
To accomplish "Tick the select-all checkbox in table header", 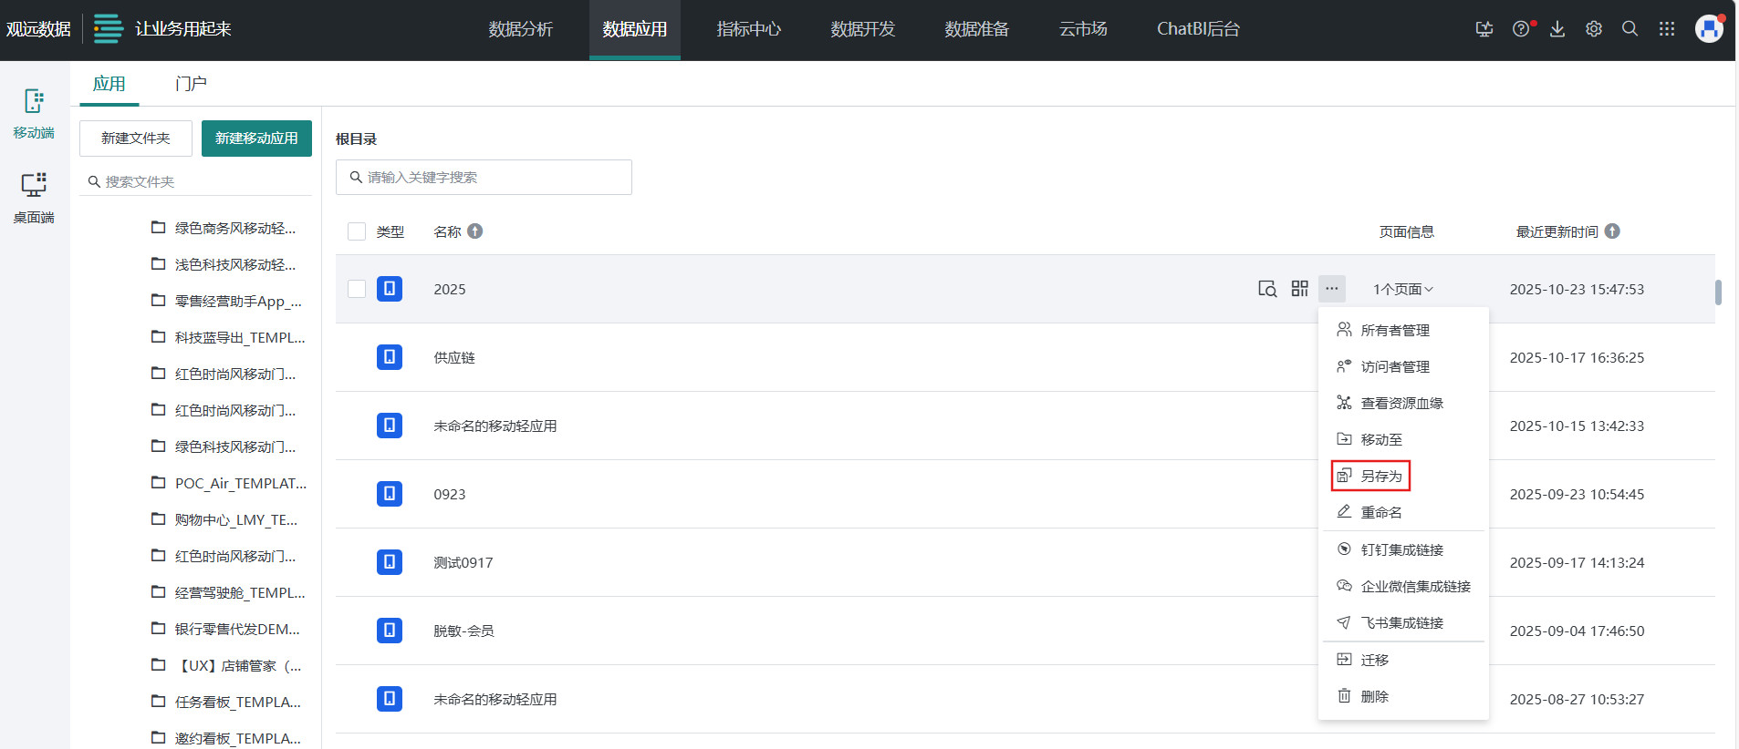I will [357, 231].
